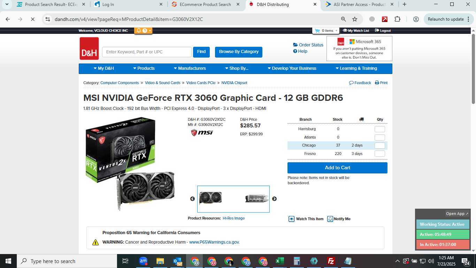The height and width of the screenshot is (268, 476).
Task: Open the Hi-Res Image link
Action: pos(233,218)
